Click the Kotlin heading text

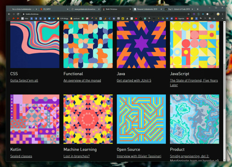[x=16, y=149]
